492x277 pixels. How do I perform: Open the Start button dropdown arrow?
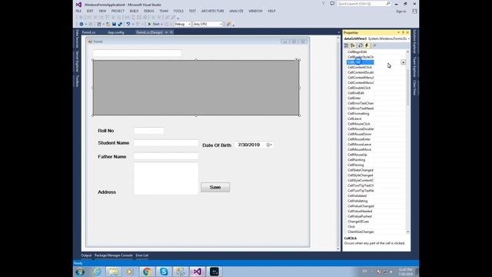point(162,24)
